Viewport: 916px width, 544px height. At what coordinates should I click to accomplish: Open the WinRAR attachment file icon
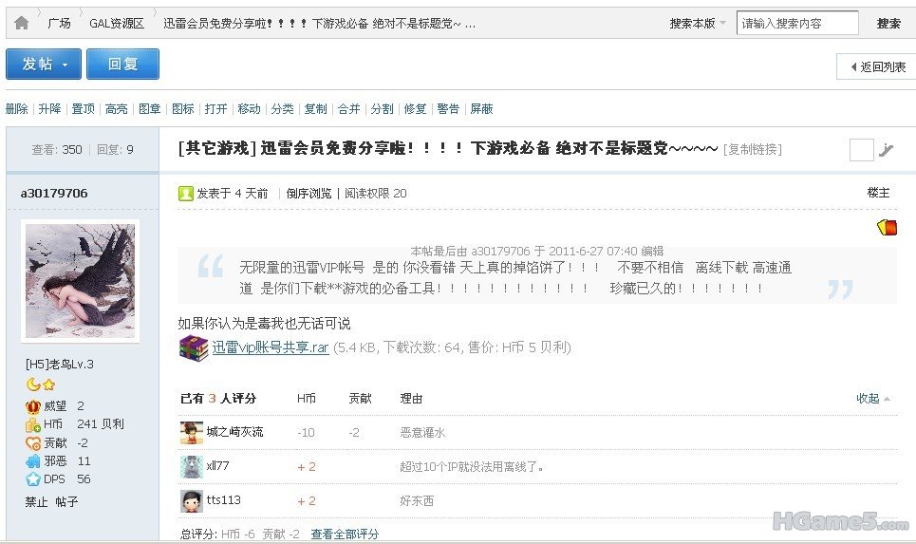coord(194,348)
